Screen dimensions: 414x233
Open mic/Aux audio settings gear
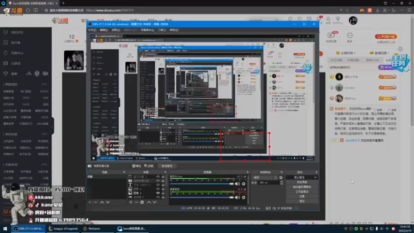pos(244,184)
